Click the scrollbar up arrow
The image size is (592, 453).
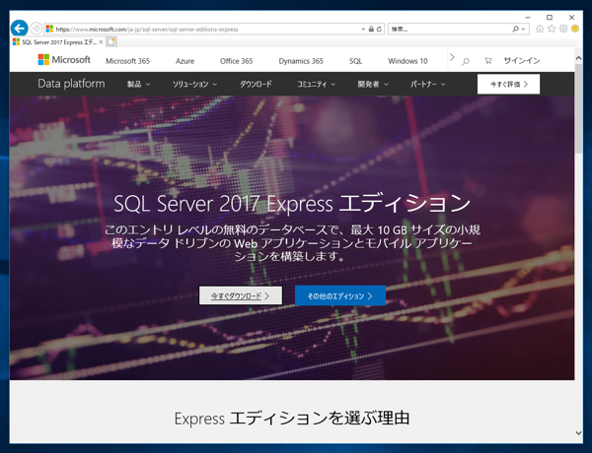[x=578, y=58]
